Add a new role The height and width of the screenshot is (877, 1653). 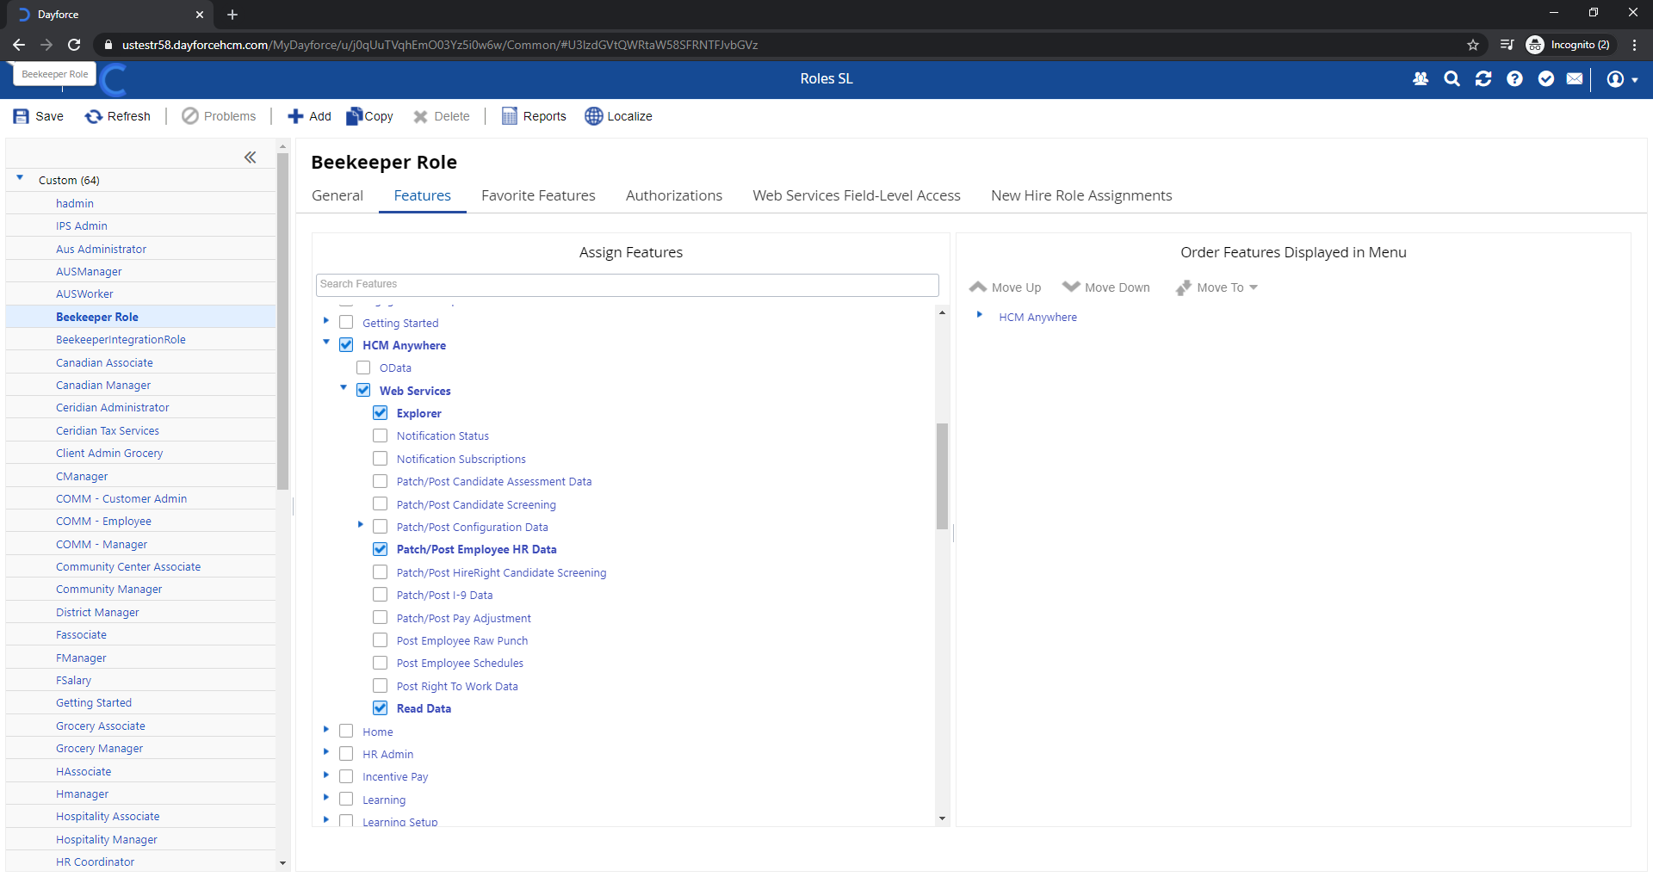click(x=309, y=116)
